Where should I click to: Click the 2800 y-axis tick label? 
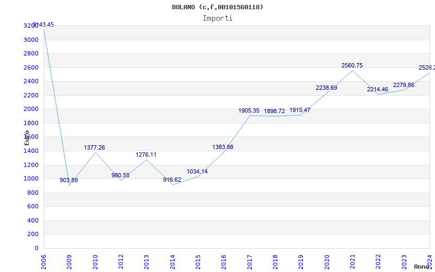click(31, 53)
